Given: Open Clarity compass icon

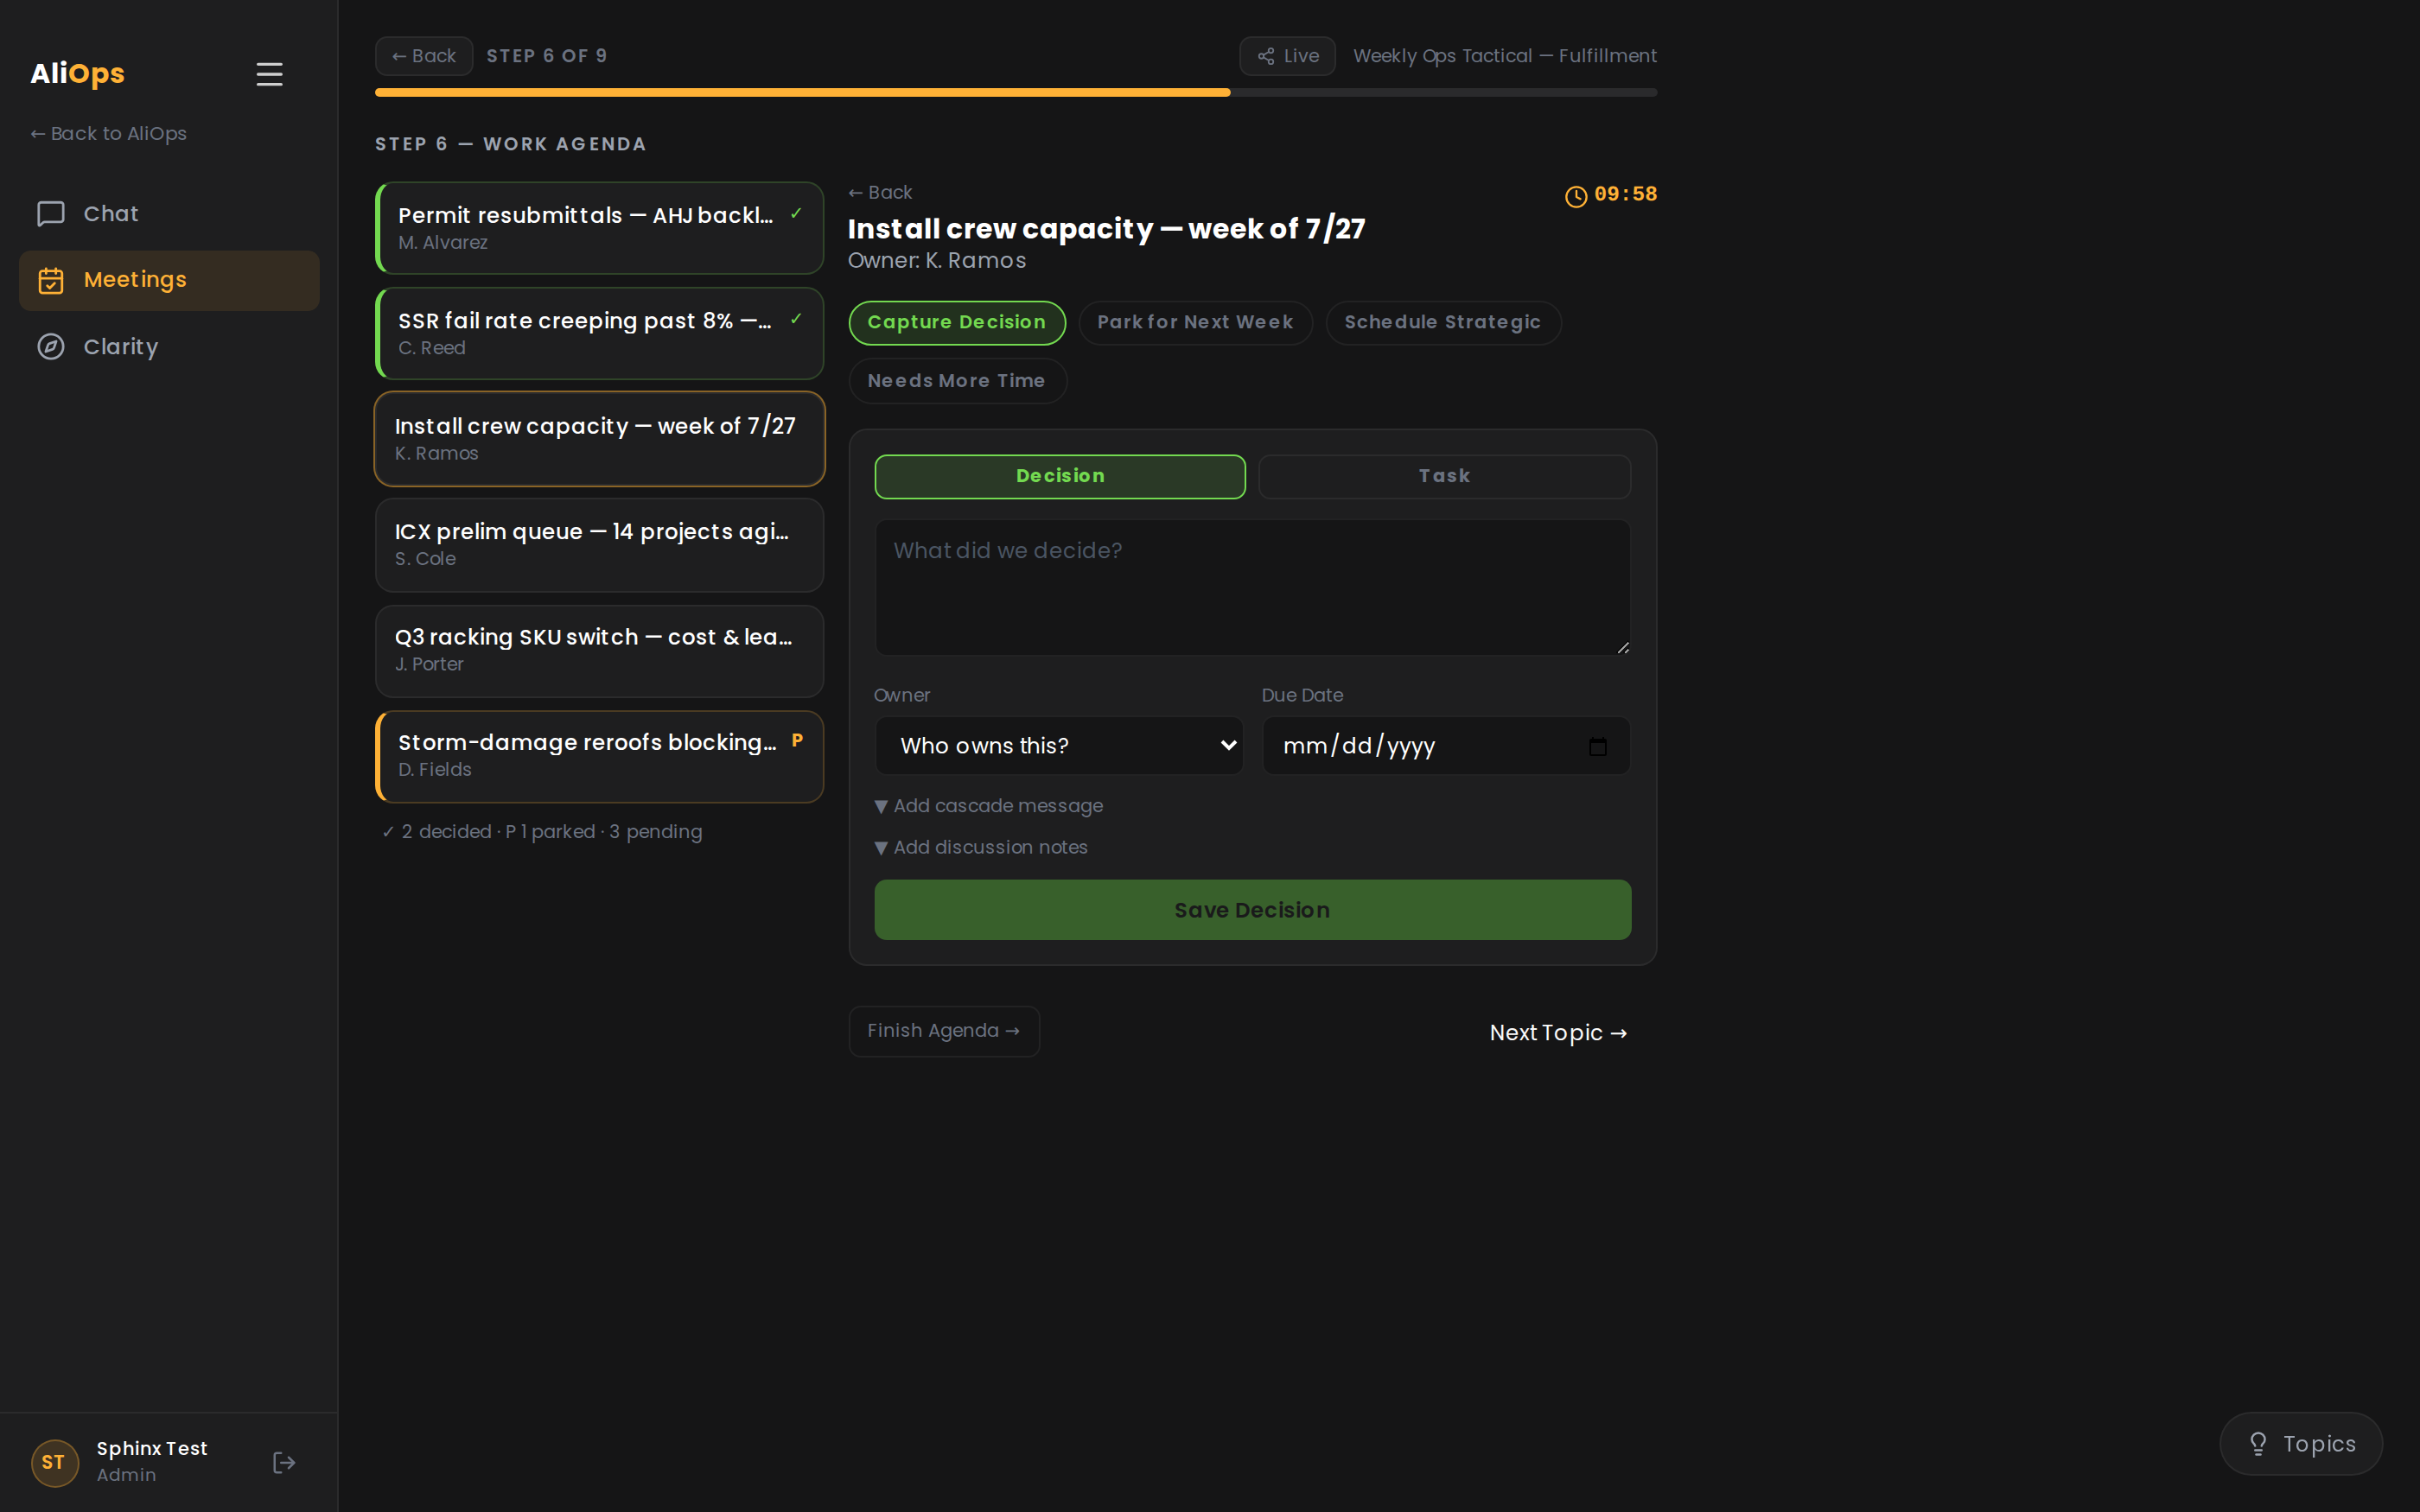Looking at the screenshot, I should pos(51,347).
